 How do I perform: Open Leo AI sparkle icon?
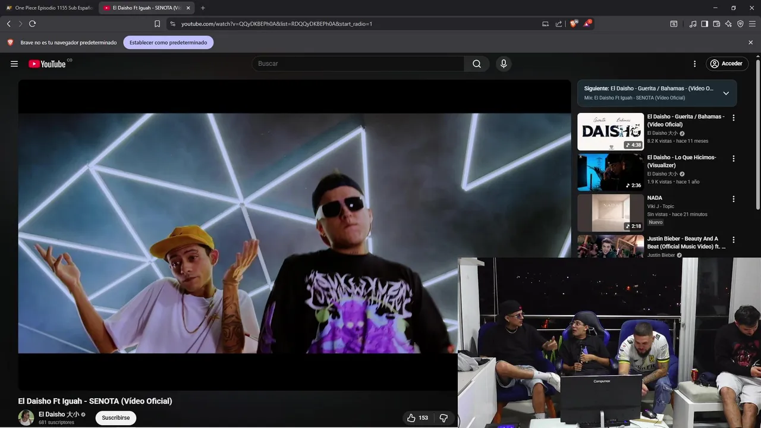click(728, 24)
